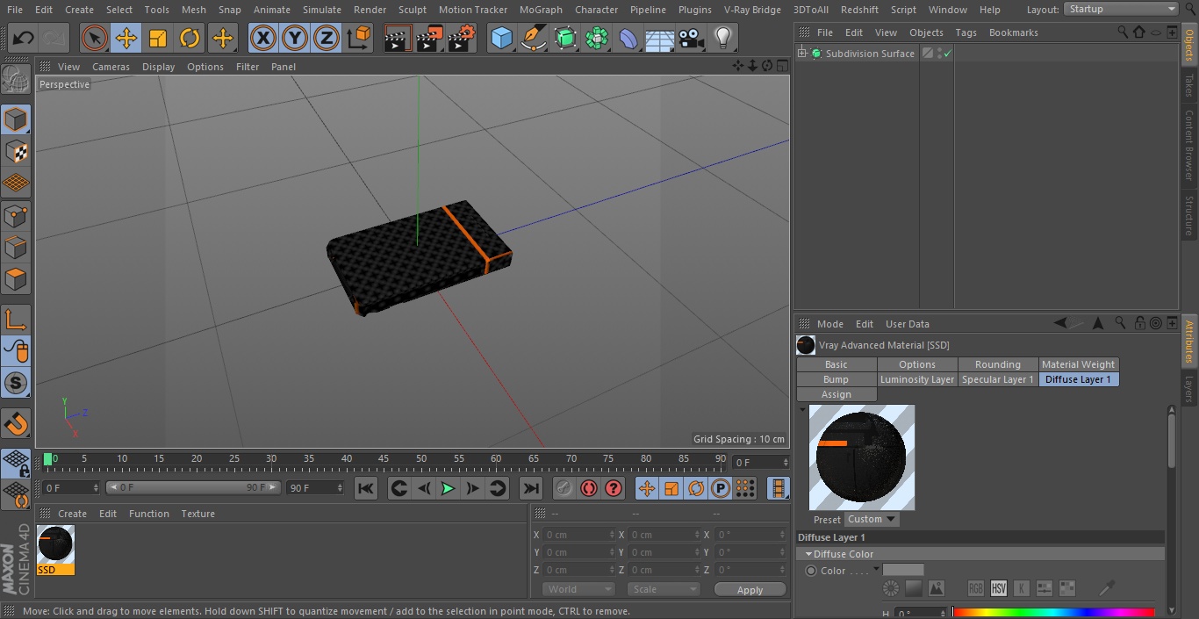Open Edit Render Settings
This screenshot has width=1199, height=619.
click(462, 39)
